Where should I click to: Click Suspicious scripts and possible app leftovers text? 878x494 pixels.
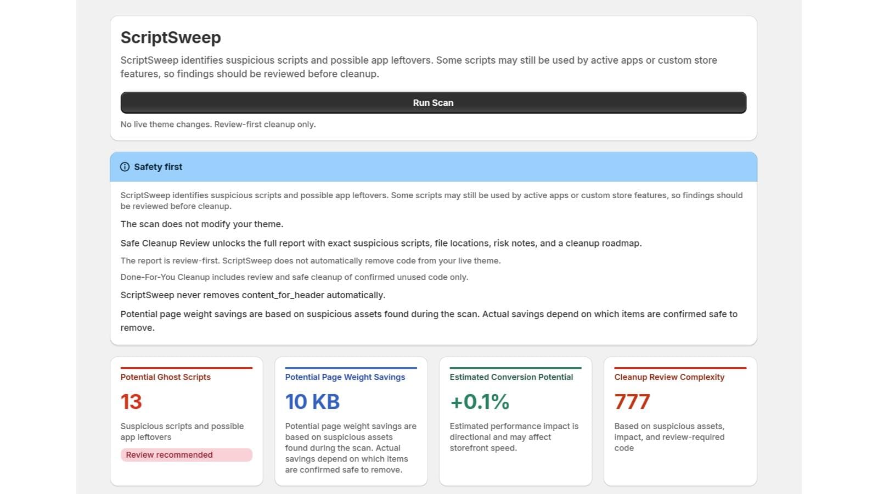(182, 431)
